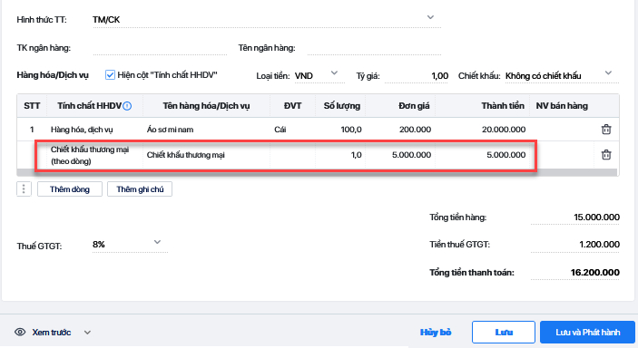Expand the Xem trước options chevron
Viewport: 638px width, 348px height.
point(87,333)
